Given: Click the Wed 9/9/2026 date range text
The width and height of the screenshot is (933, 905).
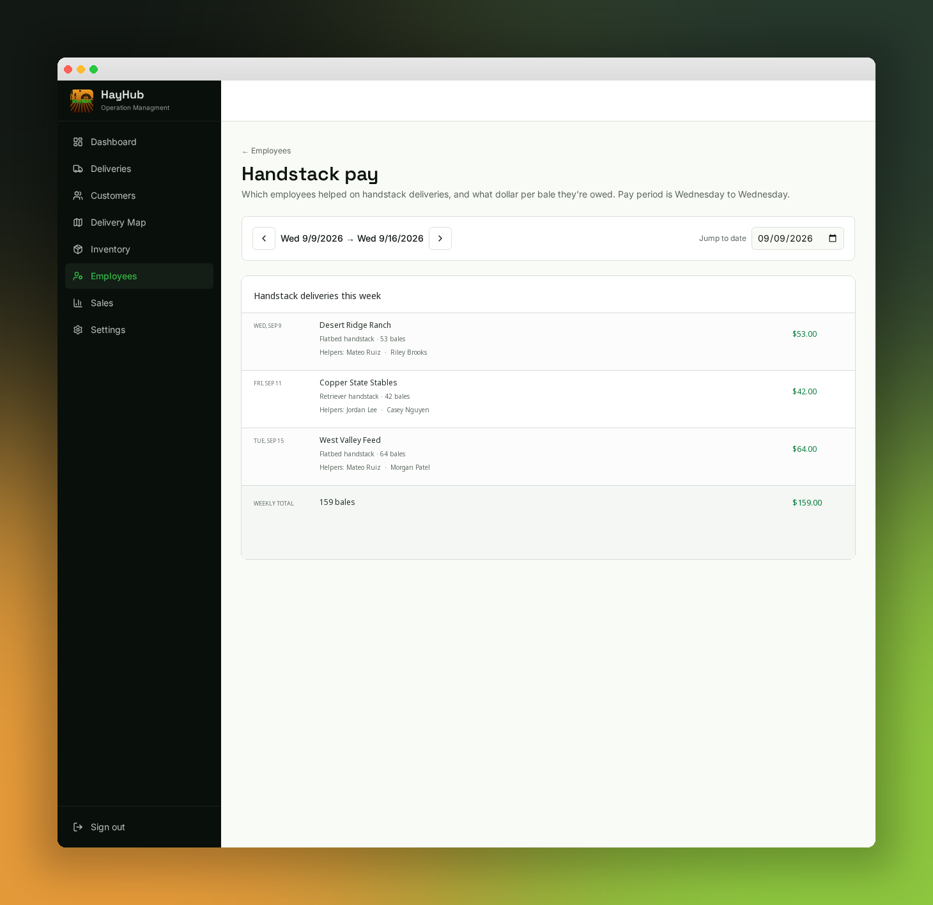Looking at the screenshot, I should point(352,238).
